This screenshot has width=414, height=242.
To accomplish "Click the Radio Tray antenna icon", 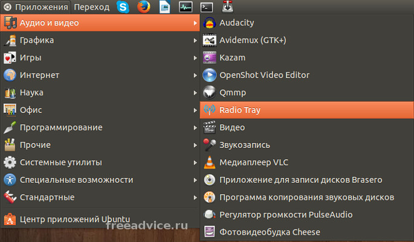I will pos(209,110).
